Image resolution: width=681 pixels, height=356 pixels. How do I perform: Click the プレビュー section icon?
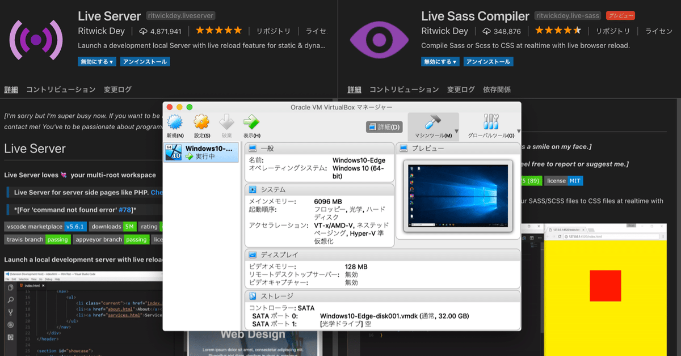404,149
